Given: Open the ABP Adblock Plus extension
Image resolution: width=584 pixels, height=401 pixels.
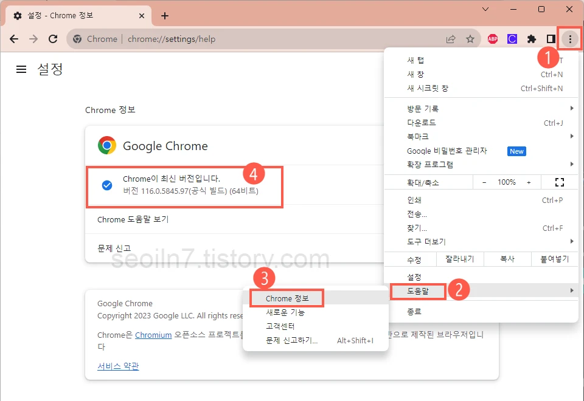Looking at the screenshot, I should click(x=492, y=39).
